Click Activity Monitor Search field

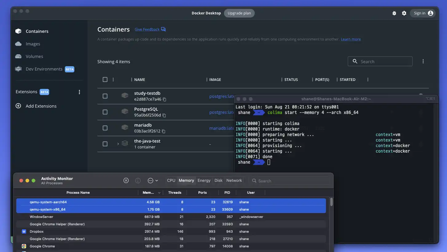[x=289, y=181]
